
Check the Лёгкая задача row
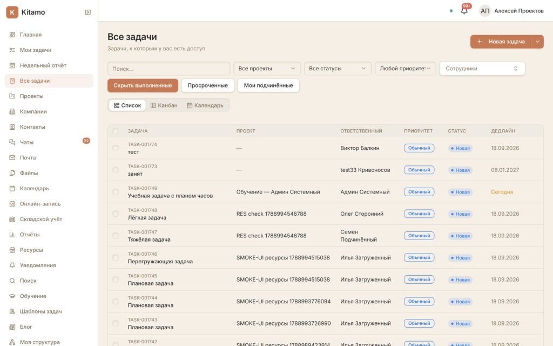tap(116, 214)
